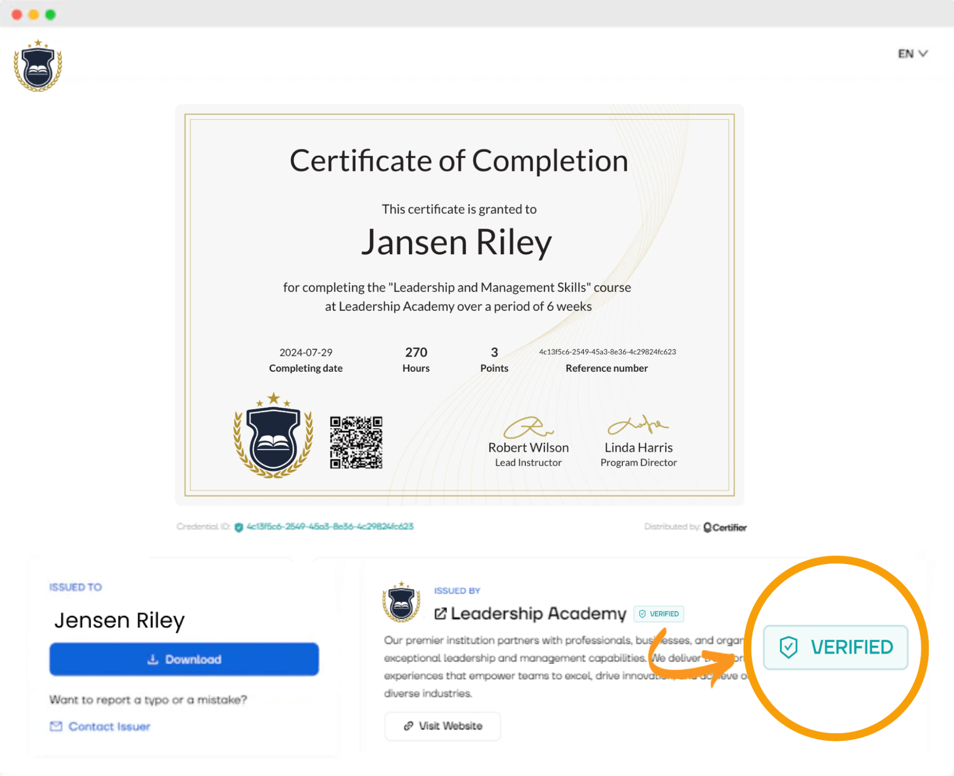Click the 'Want to report a typo' text
This screenshot has height=776, width=954.
pos(148,700)
